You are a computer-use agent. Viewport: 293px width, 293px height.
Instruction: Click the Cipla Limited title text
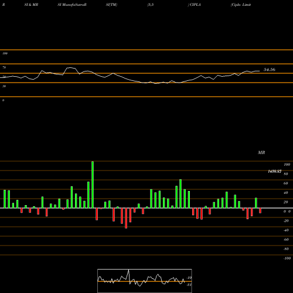[x=241, y=5]
